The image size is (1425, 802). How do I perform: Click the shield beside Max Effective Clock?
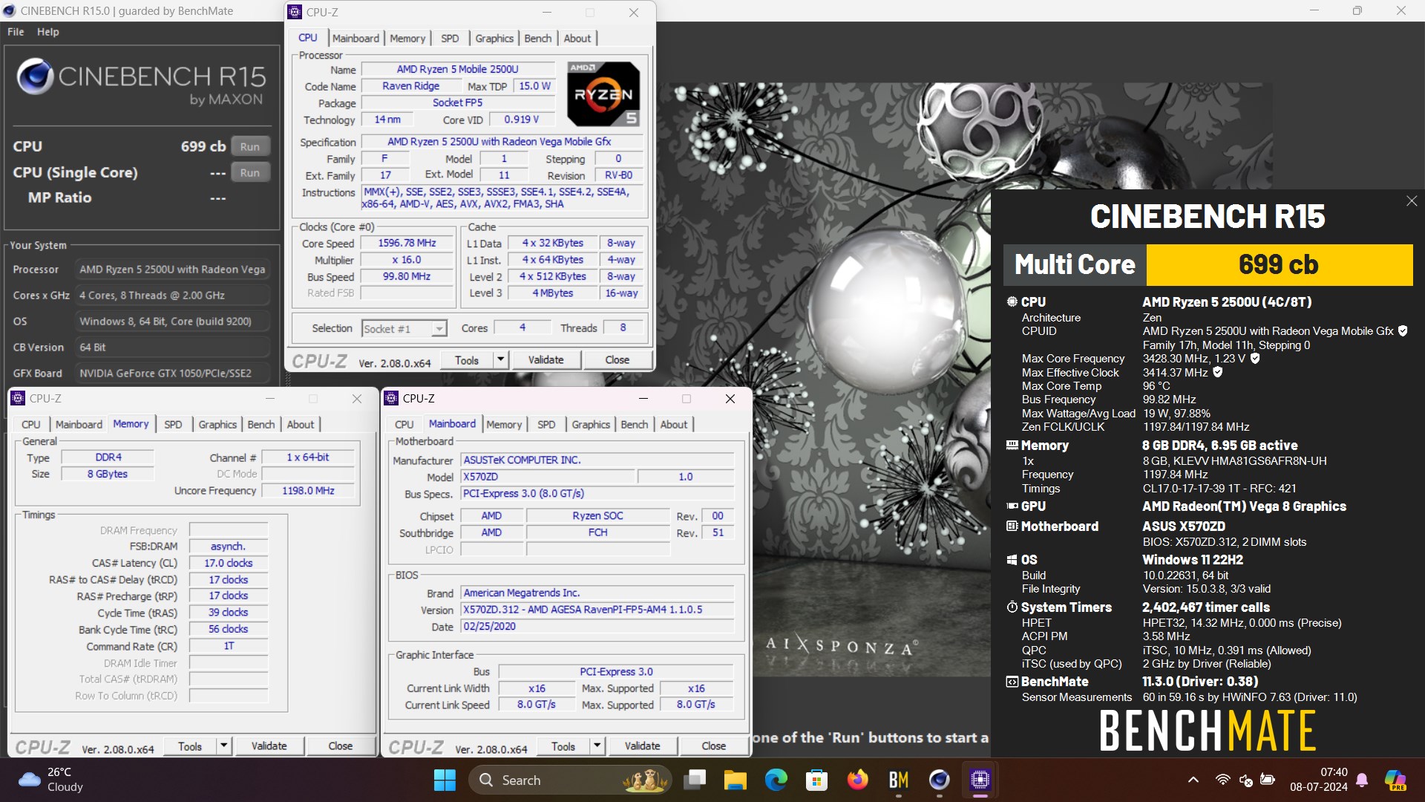1217,373
